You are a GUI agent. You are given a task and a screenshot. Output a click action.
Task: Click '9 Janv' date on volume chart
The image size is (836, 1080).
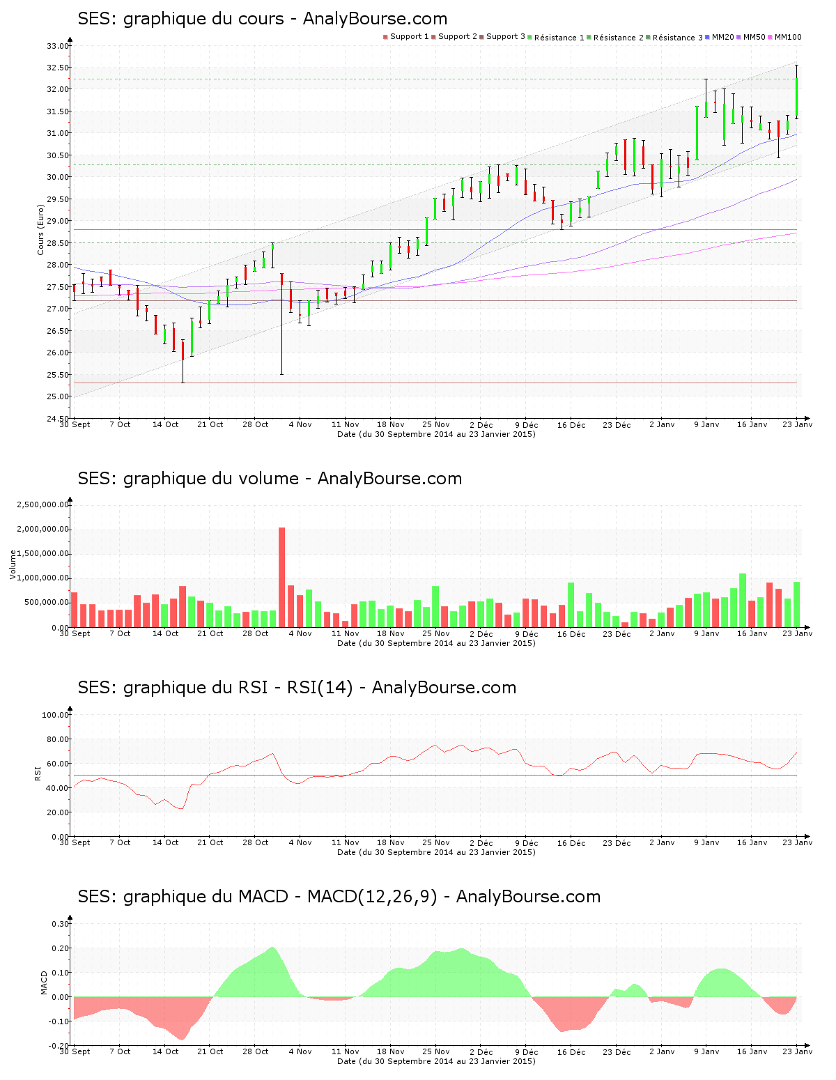(x=706, y=633)
